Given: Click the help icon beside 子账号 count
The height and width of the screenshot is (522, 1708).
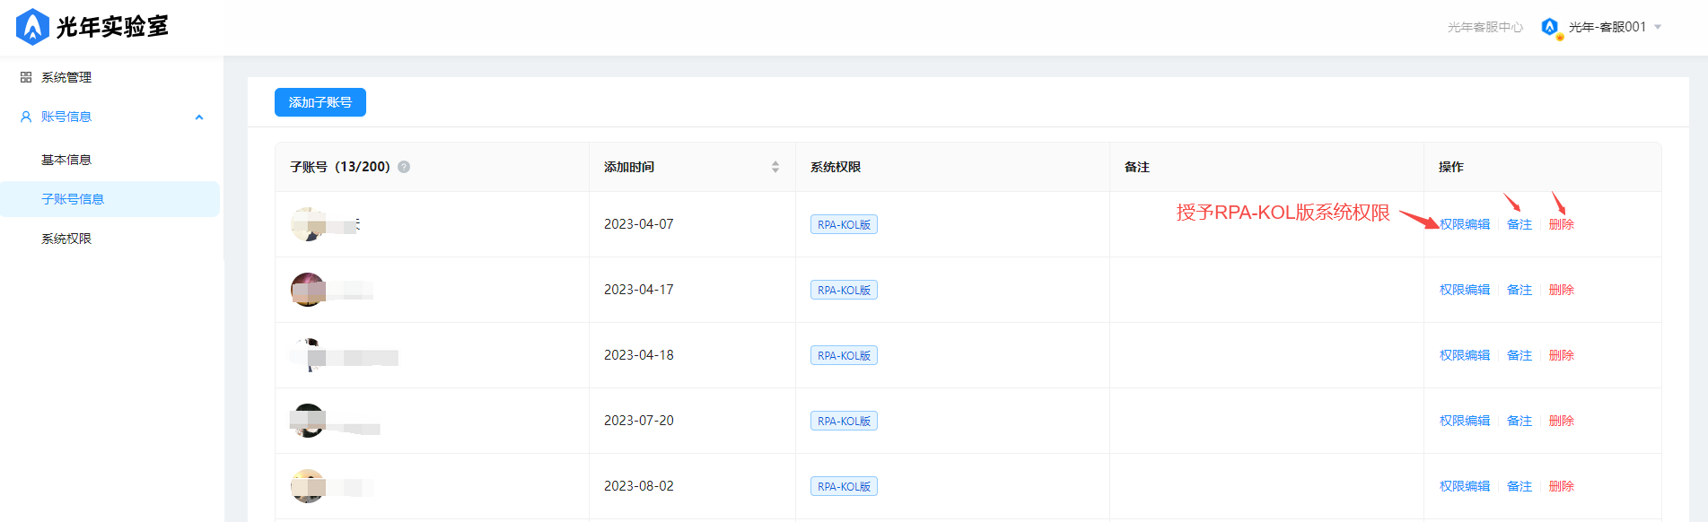Looking at the screenshot, I should click(404, 167).
